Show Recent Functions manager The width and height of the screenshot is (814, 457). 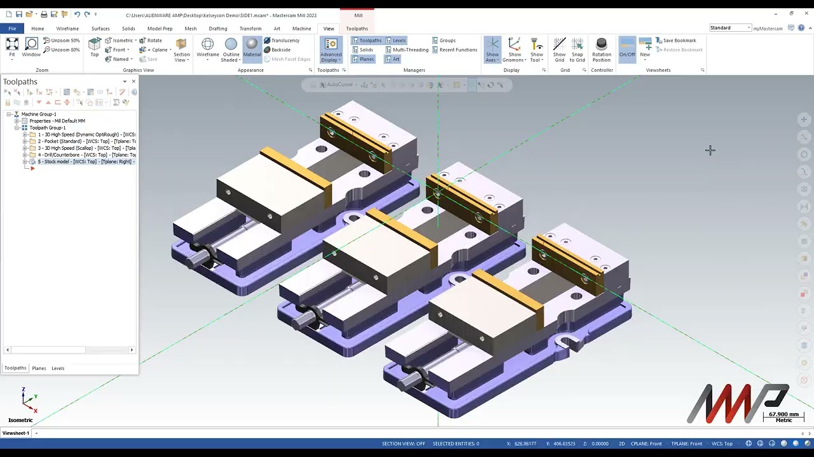455,50
